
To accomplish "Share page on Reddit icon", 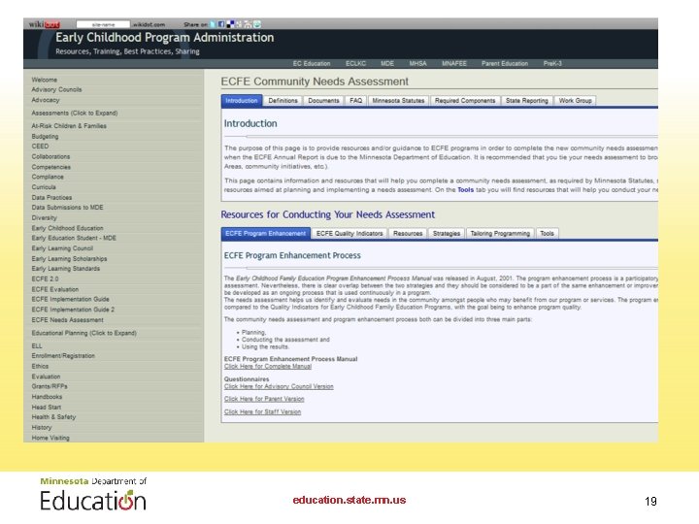I will point(248,24).
